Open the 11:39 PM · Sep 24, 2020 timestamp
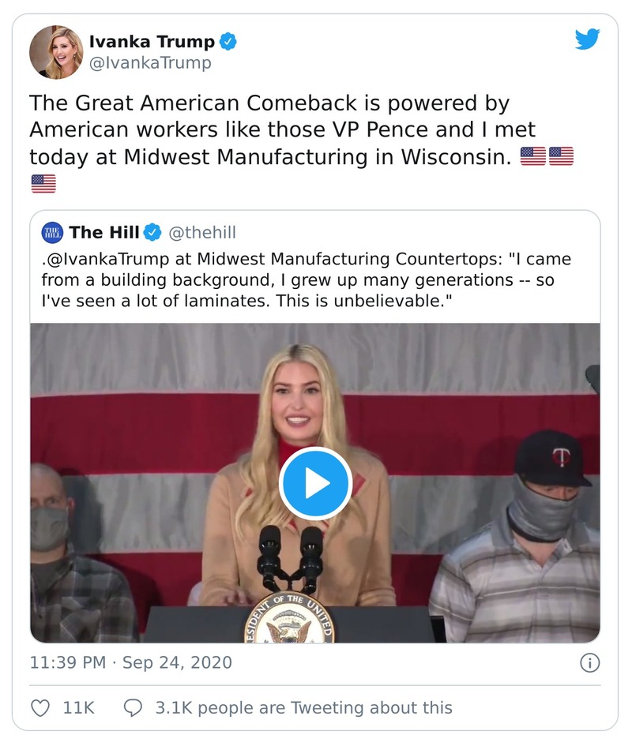Image resolution: width=632 pixels, height=746 pixels. [x=131, y=662]
